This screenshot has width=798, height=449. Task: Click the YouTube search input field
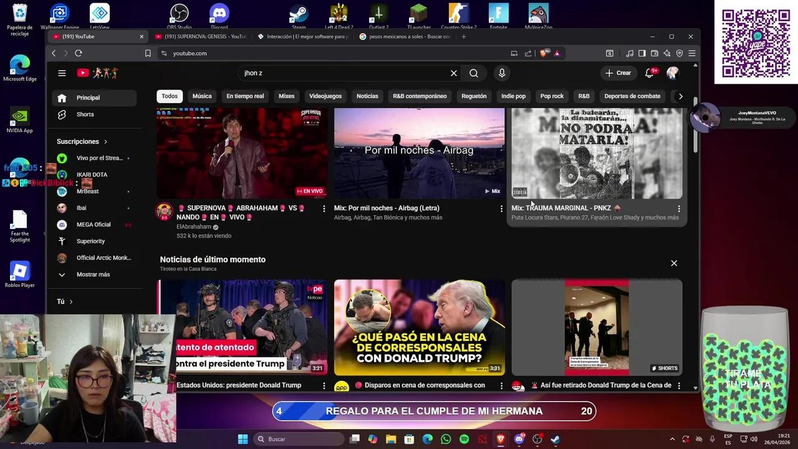pyautogui.click(x=344, y=73)
